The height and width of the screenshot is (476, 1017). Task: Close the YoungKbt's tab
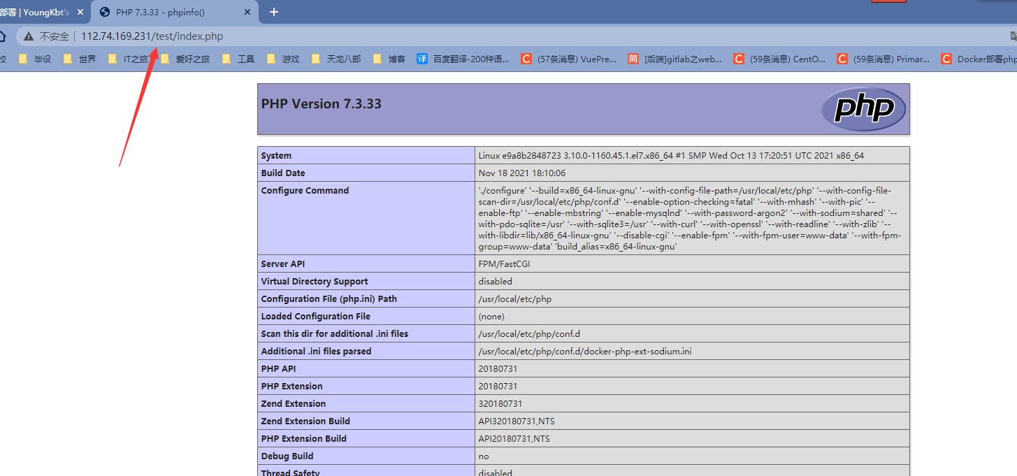[x=80, y=12]
